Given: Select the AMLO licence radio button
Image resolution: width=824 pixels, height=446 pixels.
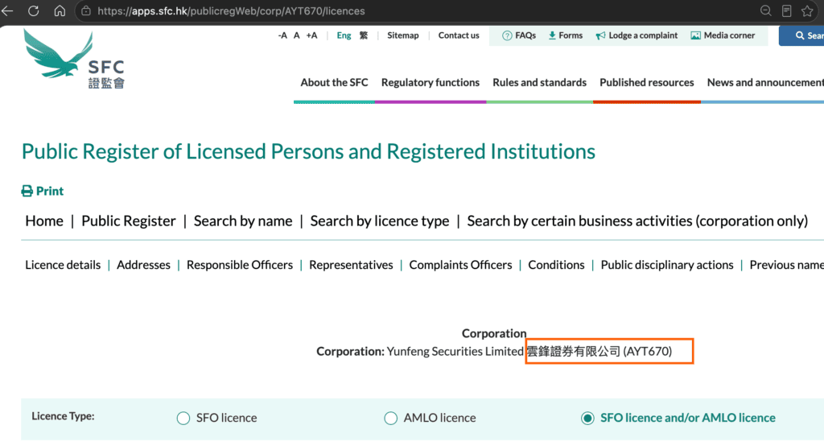Looking at the screenshot, I should (x=390, y=418).
